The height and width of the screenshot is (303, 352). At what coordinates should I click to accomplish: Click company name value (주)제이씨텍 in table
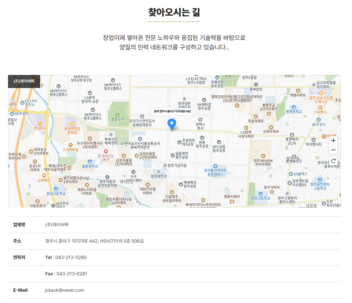[57, 225]
